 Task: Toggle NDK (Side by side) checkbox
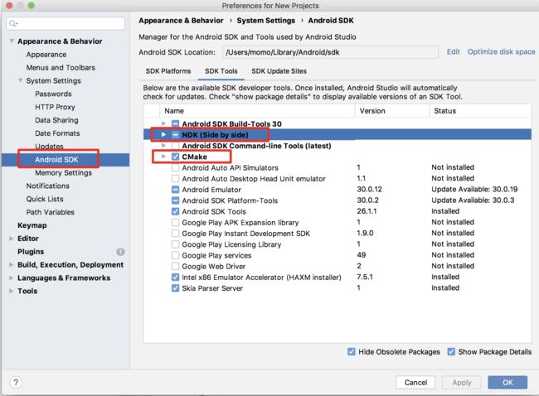(x=175, y=135)
